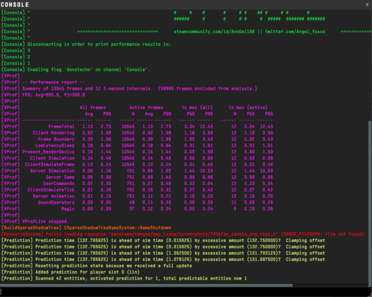Viewport: 372px width, 297px height.
Task: Click the countdown line showing 3
Action: coord(16,51)
